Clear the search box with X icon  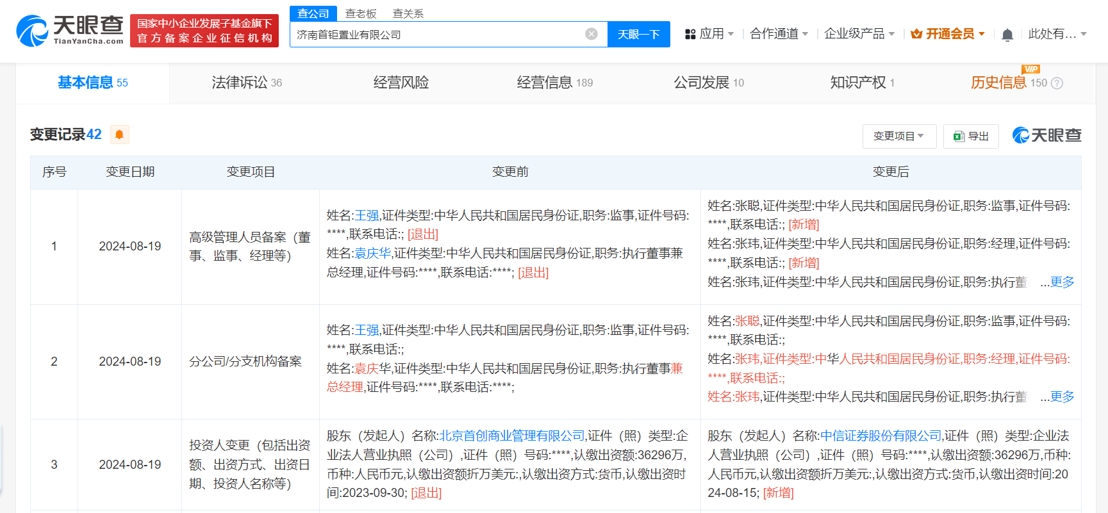click(591, 34)
